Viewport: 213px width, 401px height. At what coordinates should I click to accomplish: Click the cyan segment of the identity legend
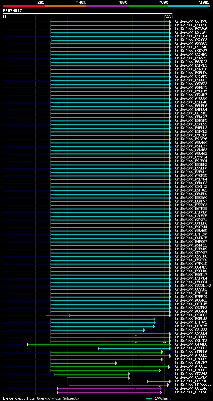point(189,6)
